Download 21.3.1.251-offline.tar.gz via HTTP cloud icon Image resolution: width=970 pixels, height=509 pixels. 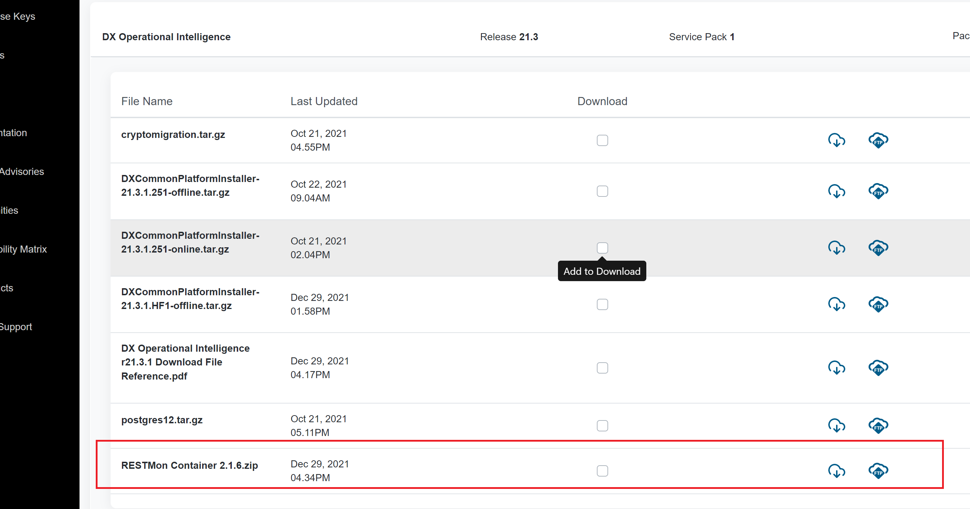tap(836, 191)
